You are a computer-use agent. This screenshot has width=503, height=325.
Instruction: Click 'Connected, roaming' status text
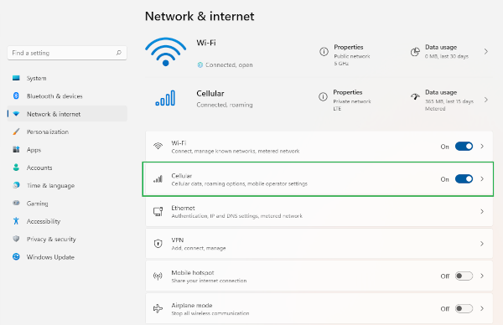pyautogui.click(x=224, y=105)
